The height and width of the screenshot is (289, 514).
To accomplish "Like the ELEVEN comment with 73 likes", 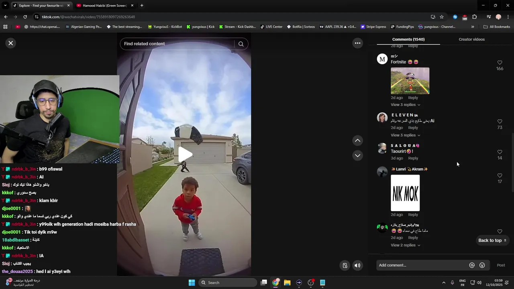I will [500, 121].
